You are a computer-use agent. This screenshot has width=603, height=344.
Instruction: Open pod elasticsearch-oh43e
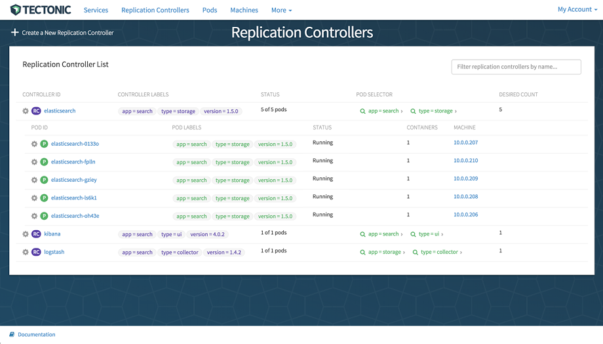coord(75,216)
